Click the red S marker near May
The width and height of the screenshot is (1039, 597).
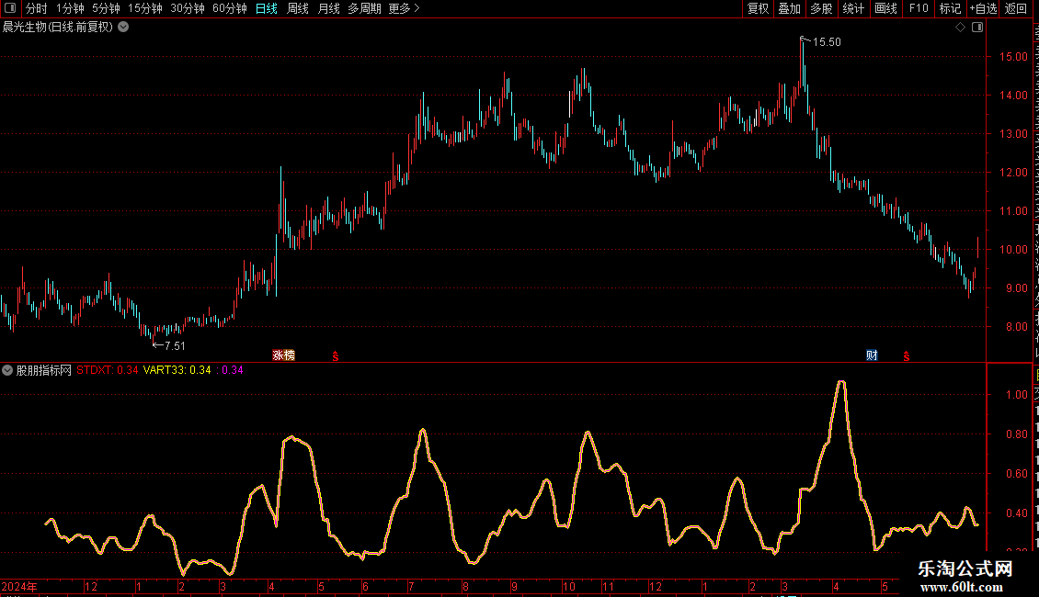[336, 356]
